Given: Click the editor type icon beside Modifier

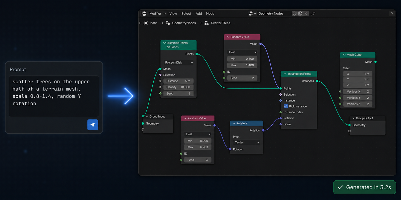Looking at the screenshot, I should click(144, 14).
